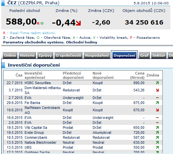Click the 543,26 fair price value
173x154 pixels.
[x=139, y=90]
